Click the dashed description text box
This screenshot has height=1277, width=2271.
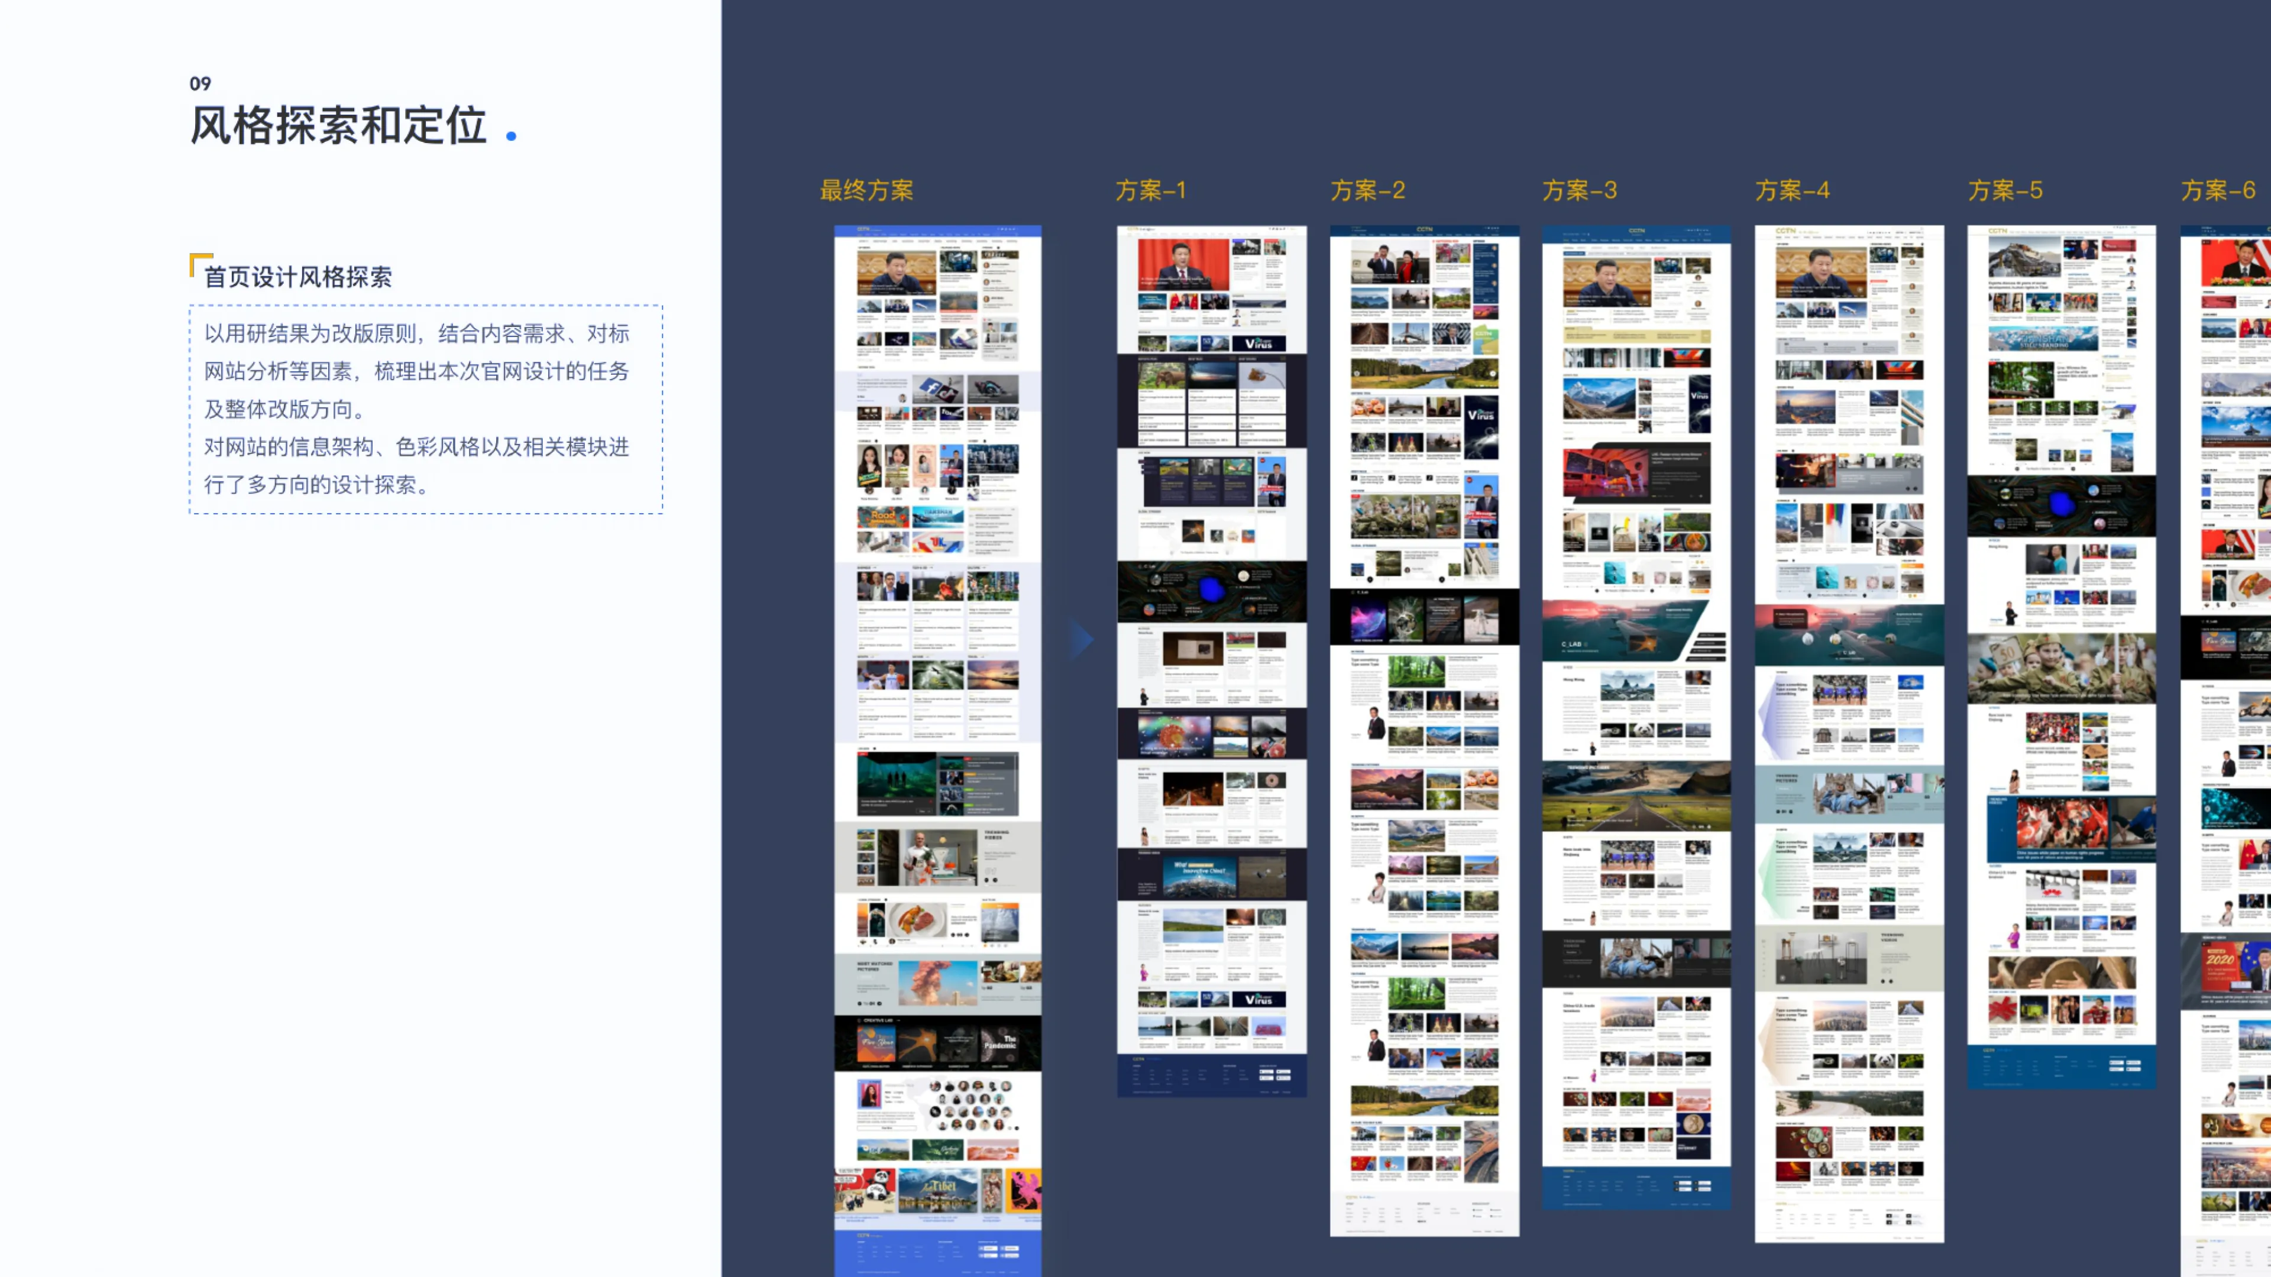(426, 409)
